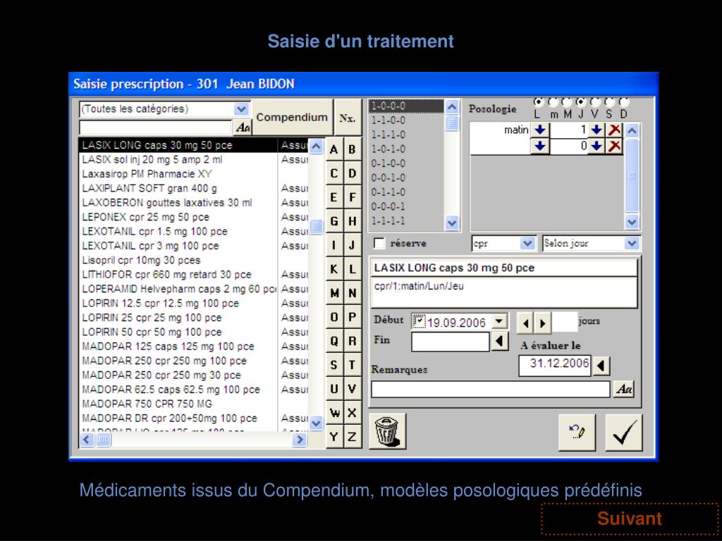The height and width of the screenshot is (541, 722).
Task: Select Lisopril cpr 10mg 30 pces
Action: [193, 260]
